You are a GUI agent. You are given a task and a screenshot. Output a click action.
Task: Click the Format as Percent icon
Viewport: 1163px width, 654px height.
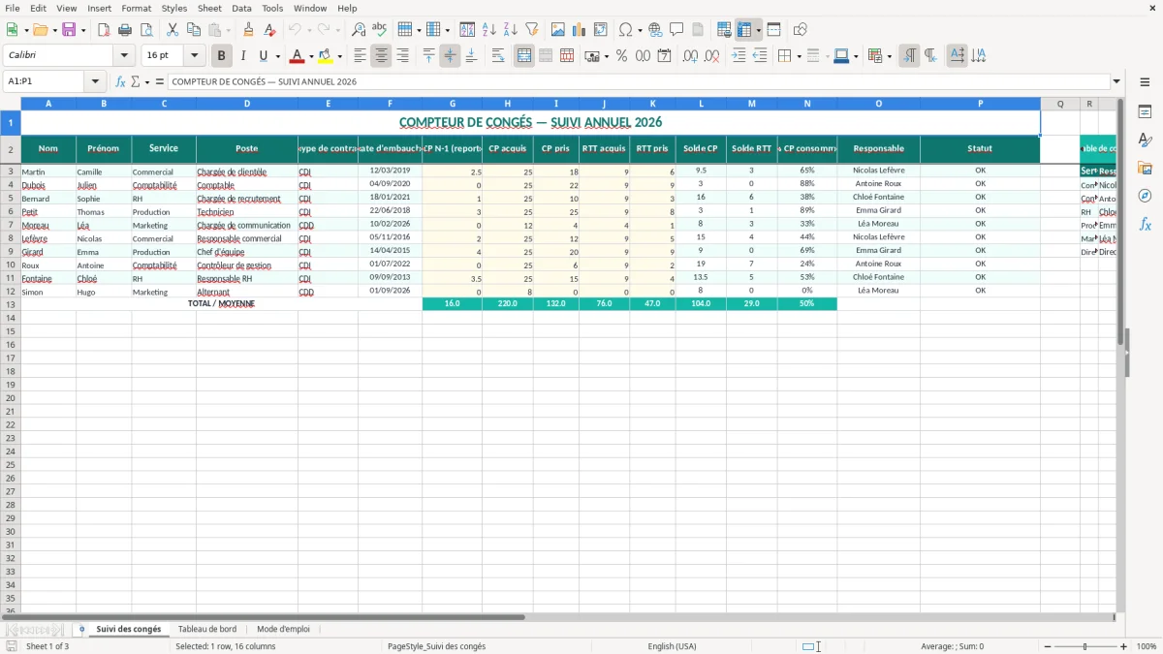[x=621, y=56]
